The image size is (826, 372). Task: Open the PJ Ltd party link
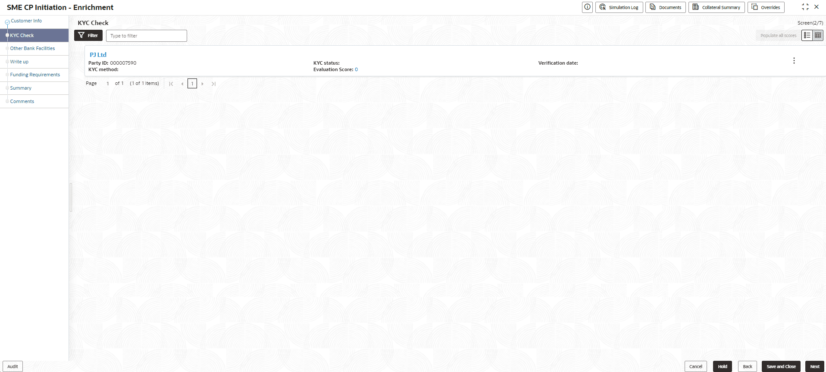point(98,55)
